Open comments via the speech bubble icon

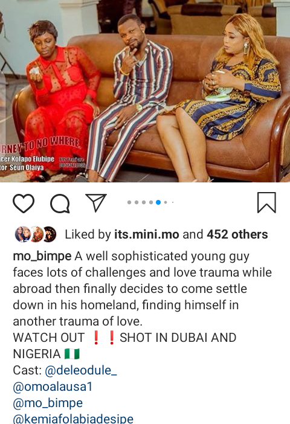tap(60, 204)
